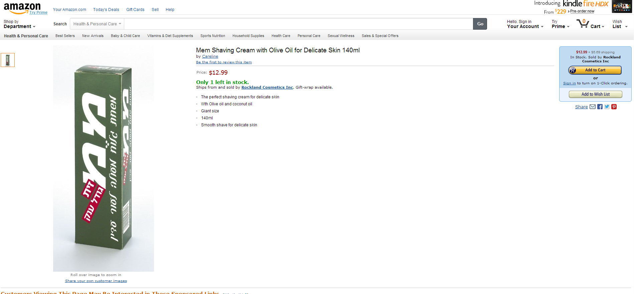Share the product via email icon

click(x=592, y=107)
